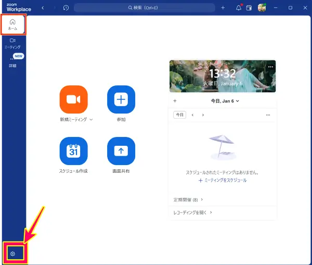
Task: Click the Zoom Workplace logo
Action: (19, 7)
